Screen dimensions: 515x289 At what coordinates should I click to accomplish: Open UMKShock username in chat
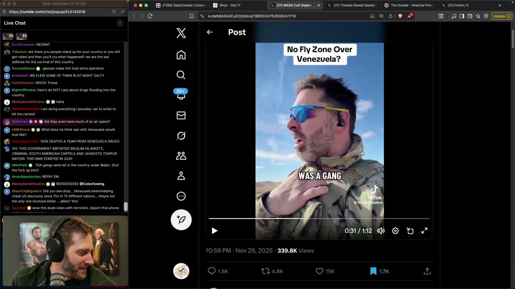pyautogui.click(x=21, y=130)
